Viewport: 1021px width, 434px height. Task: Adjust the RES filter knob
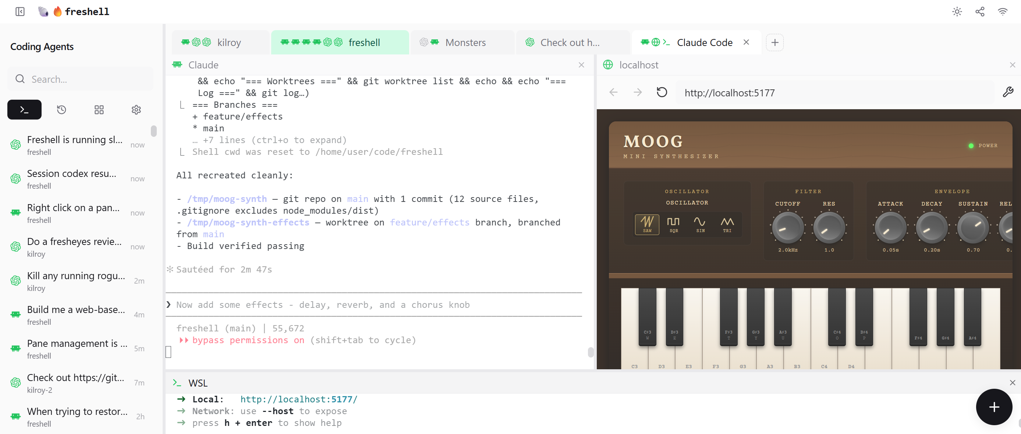pyautogui.click(x=829, y=228)
